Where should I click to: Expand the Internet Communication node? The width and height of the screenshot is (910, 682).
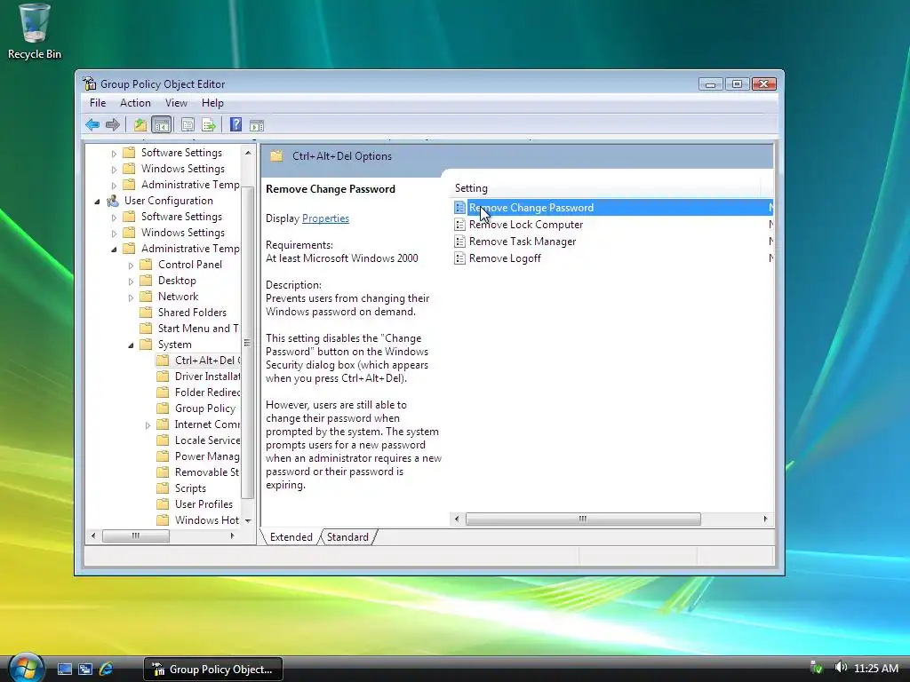(x=148, y=425)
